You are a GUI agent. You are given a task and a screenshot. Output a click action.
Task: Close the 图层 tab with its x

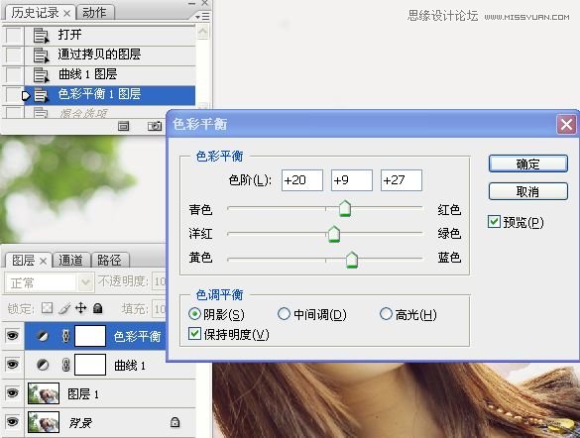point(43,262)
